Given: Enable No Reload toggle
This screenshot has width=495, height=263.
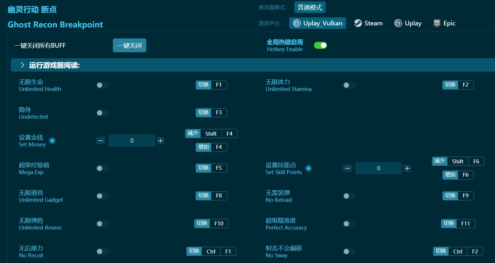Looking at the screenshot, I should 349,196.
